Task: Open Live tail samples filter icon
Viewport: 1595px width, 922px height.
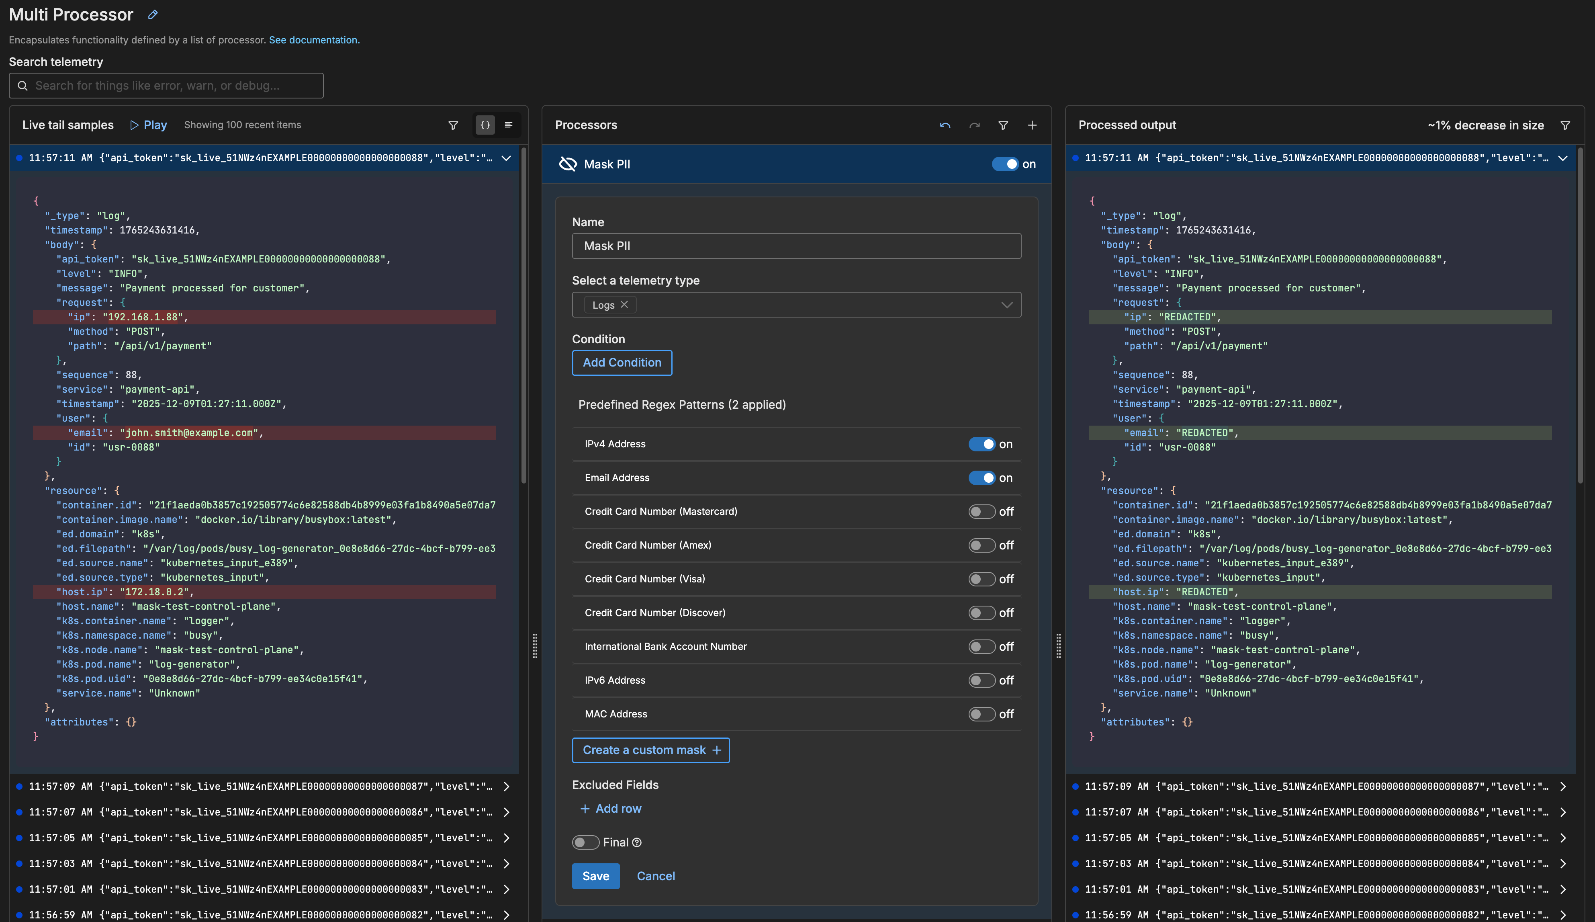Action: click(x=453, y=125)
